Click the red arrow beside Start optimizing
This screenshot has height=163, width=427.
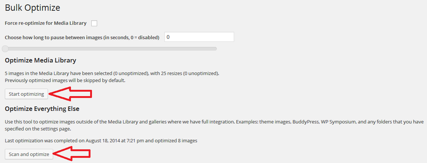pos(70,94)
